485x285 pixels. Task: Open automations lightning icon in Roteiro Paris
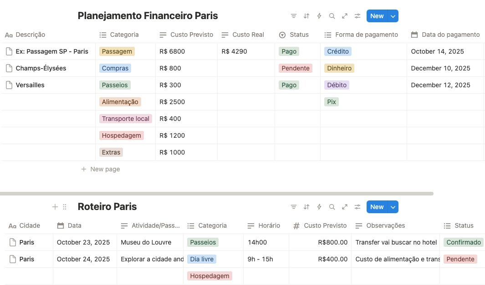coord(319,207)
